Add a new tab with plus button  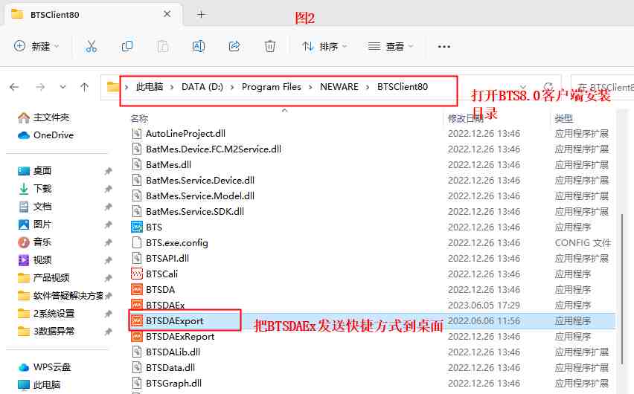click(x=201, y=15)
